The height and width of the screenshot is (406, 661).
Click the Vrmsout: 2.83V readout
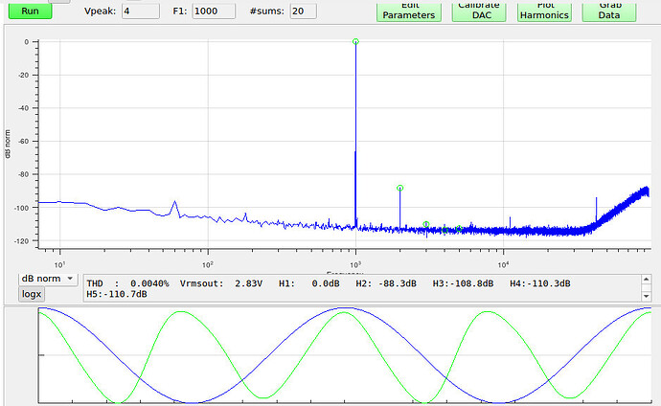tap(221, 283)
